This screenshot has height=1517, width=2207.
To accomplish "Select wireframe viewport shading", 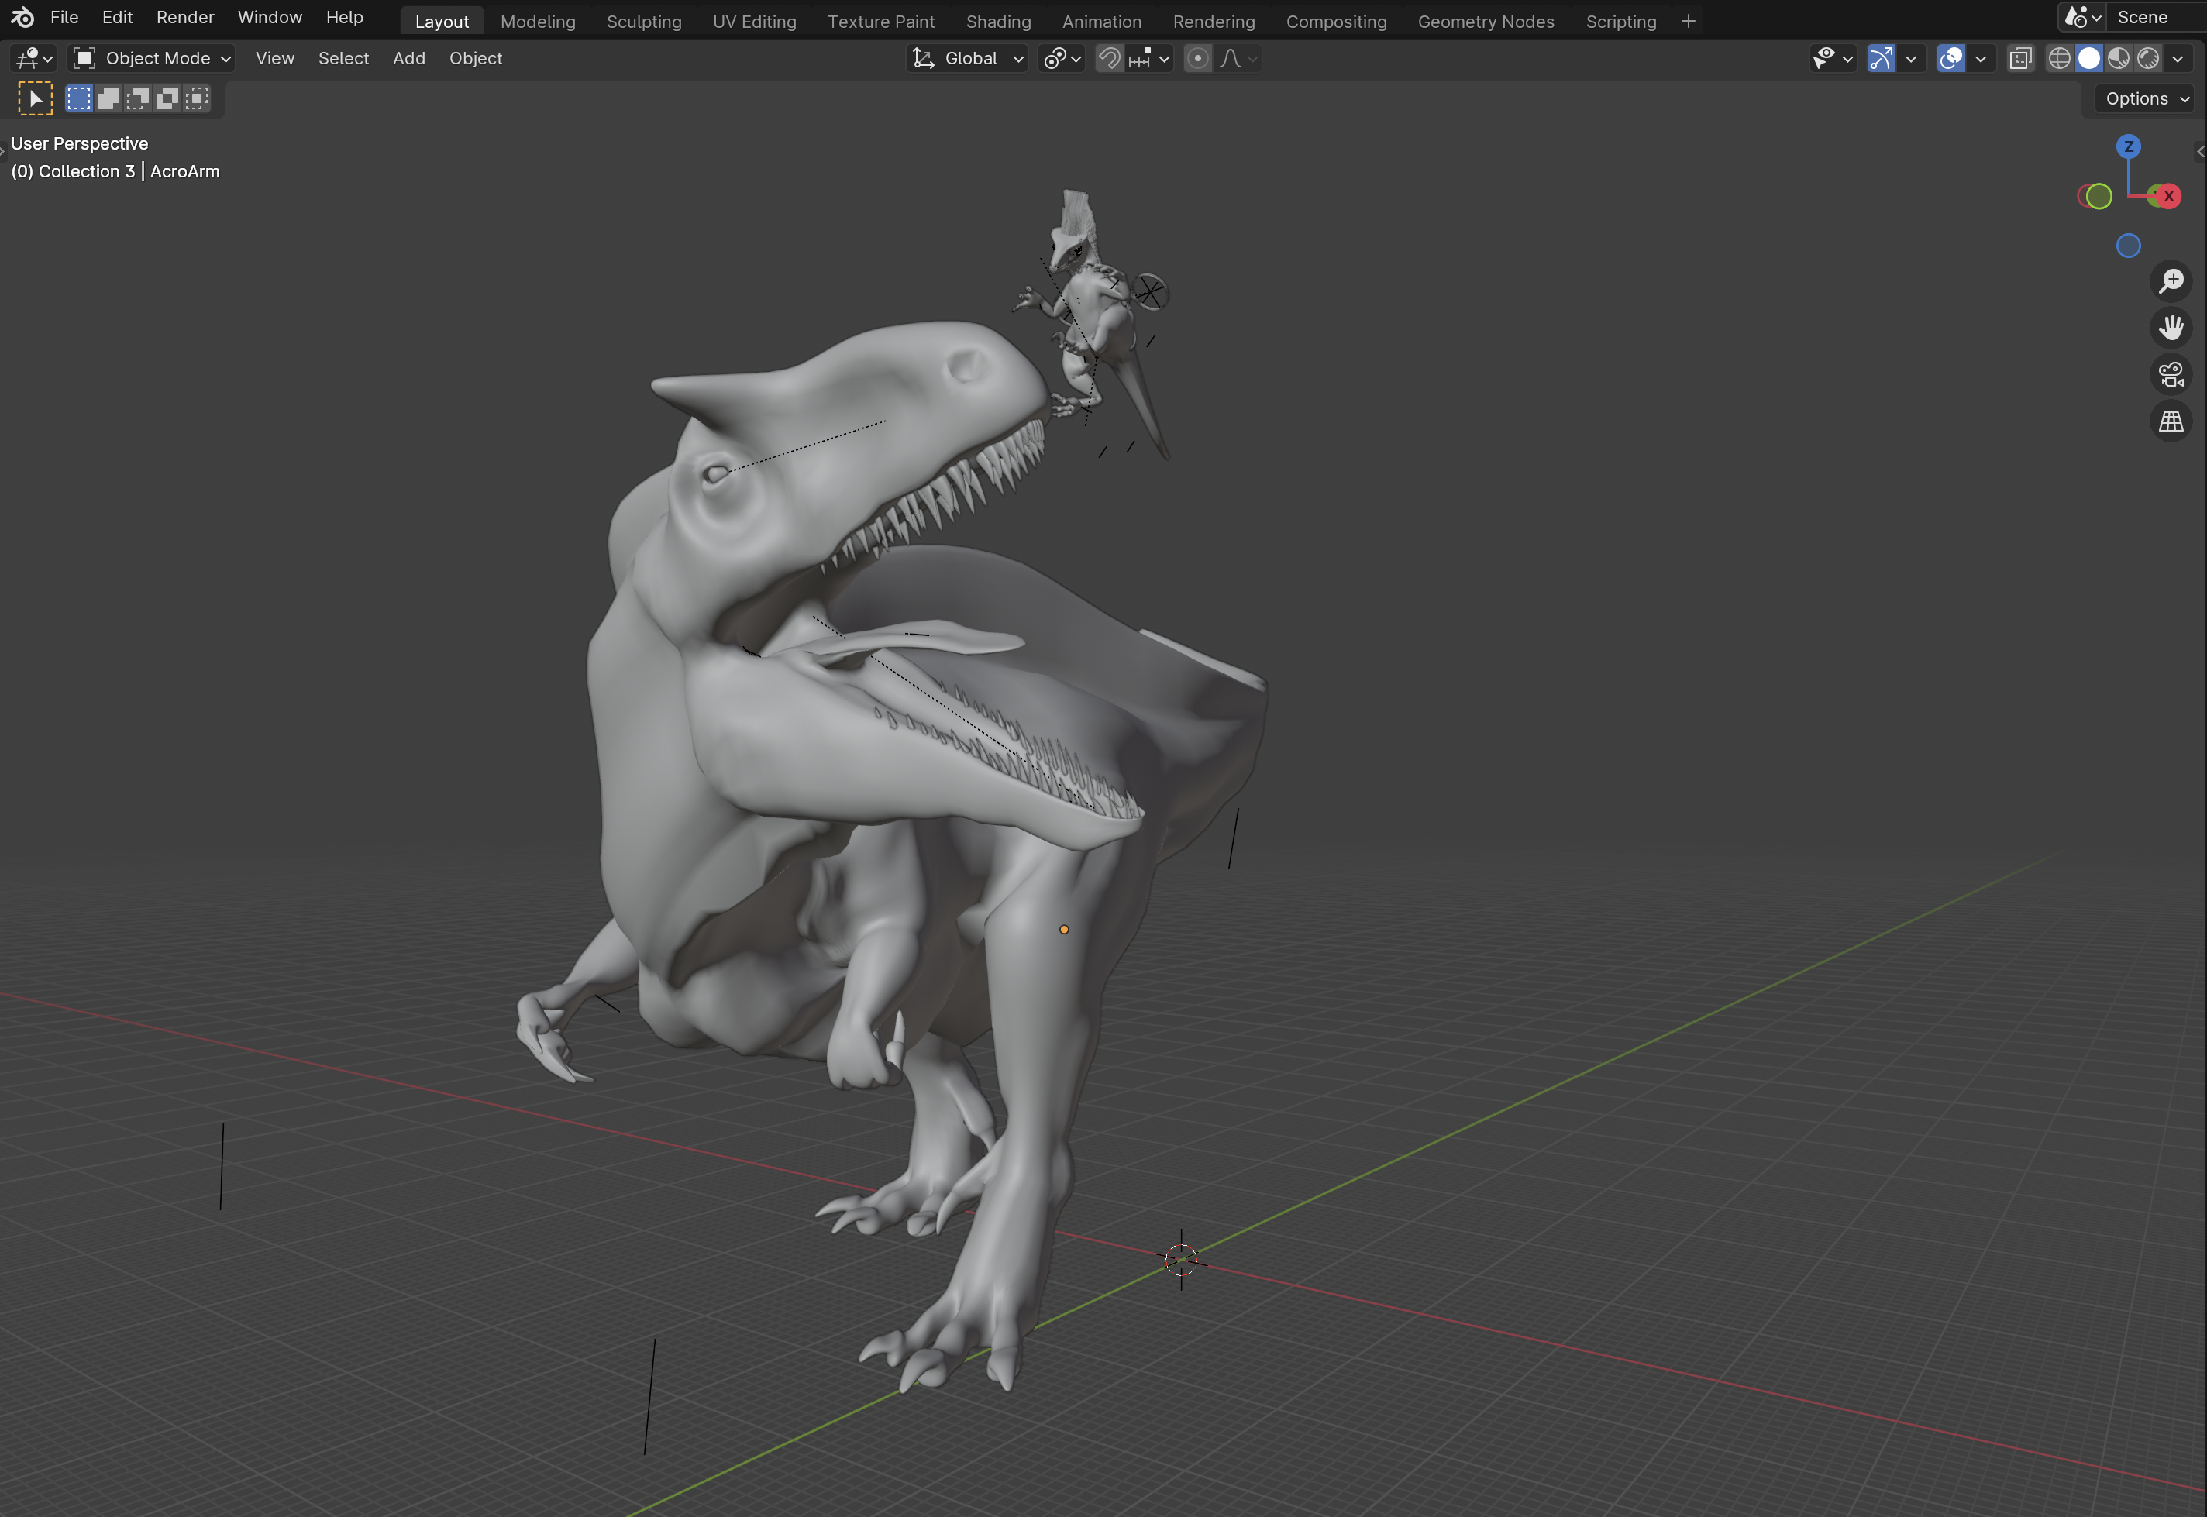I will [x=2059, y=59].
